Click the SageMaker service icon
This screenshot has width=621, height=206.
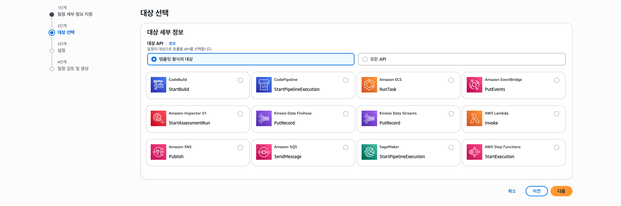coord(369,152)
